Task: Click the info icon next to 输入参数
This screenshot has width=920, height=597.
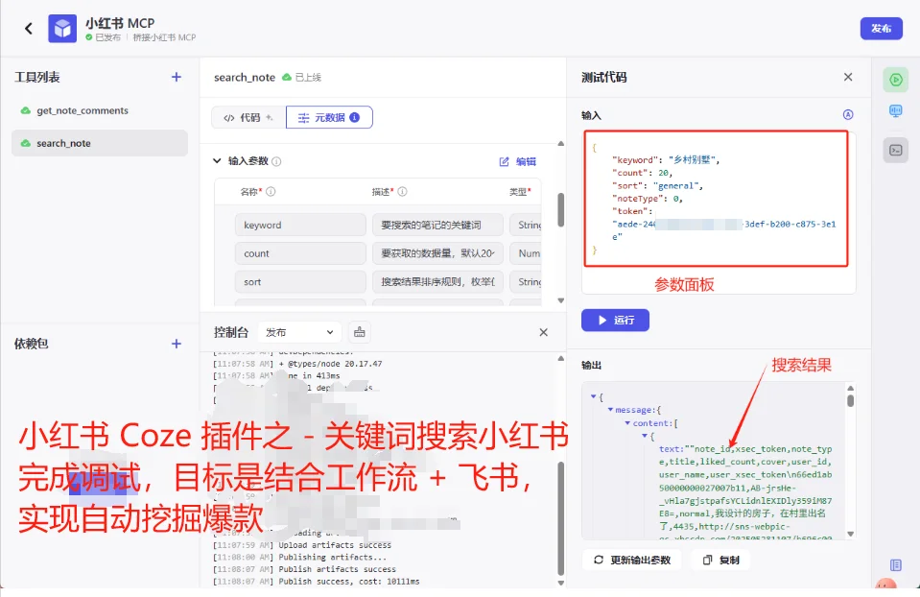Action: pos(276,161)
